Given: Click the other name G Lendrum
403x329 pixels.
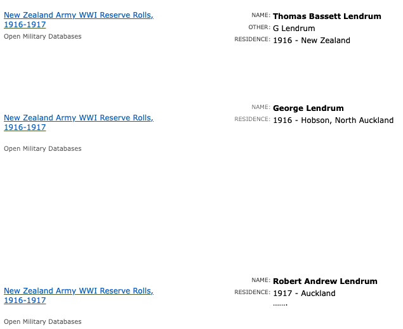Looking at the screenshot, I should click(294, 29).
